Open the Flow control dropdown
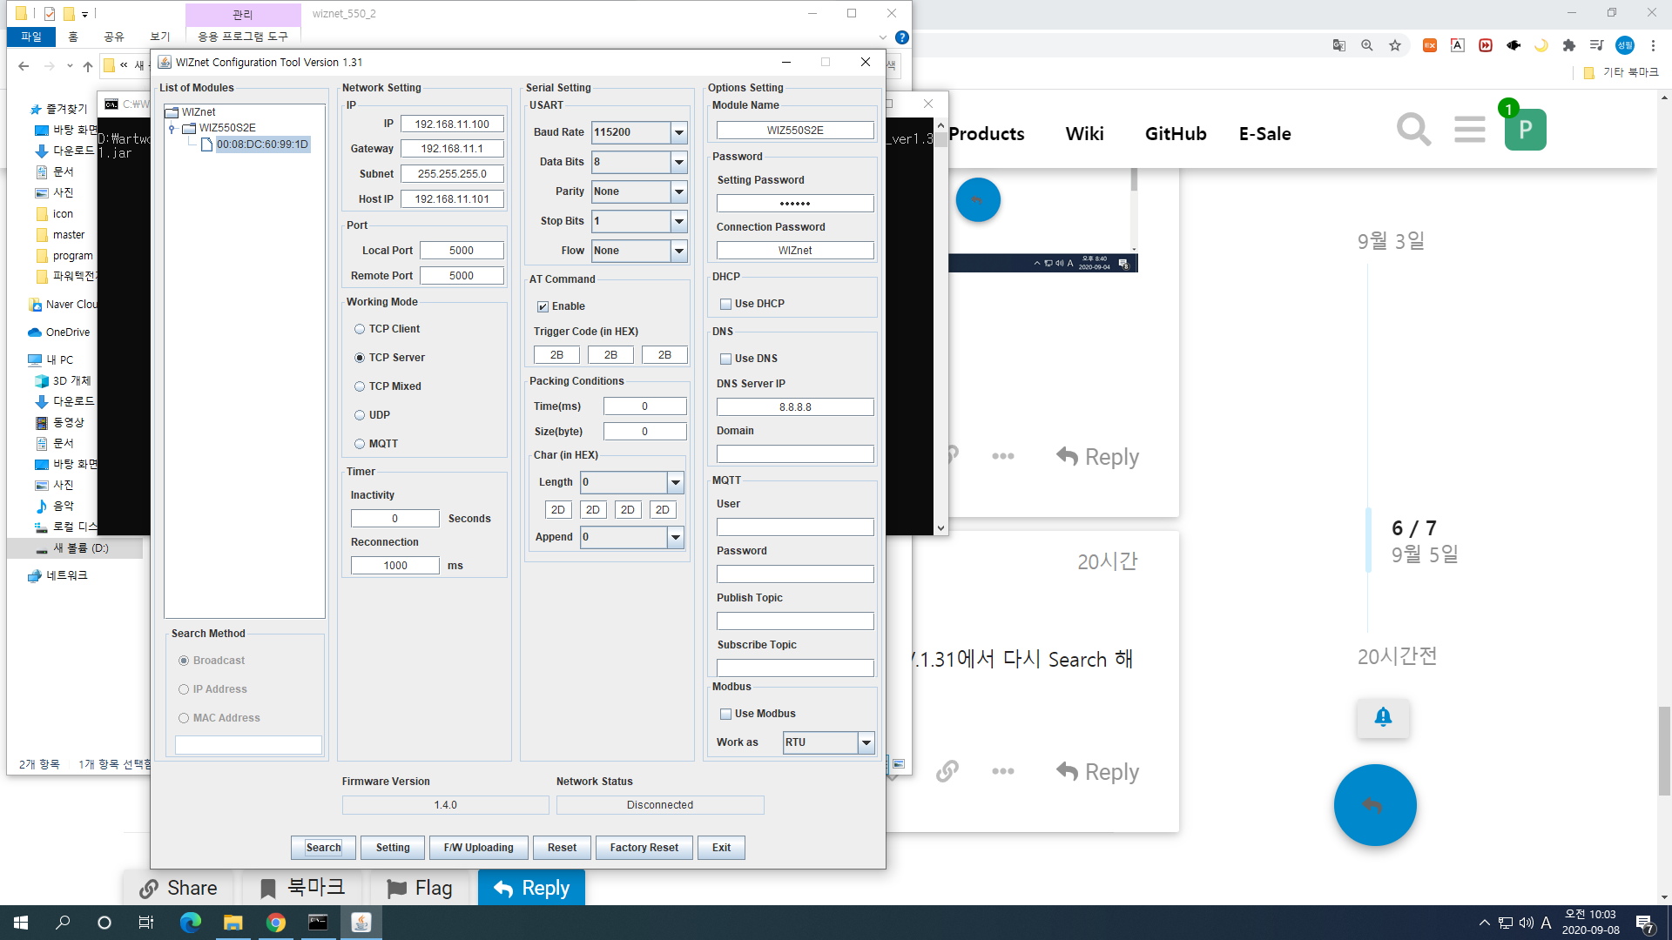The width and height of the screenshot is (1672, 940). pyautogui.click(x=679, y=251)
